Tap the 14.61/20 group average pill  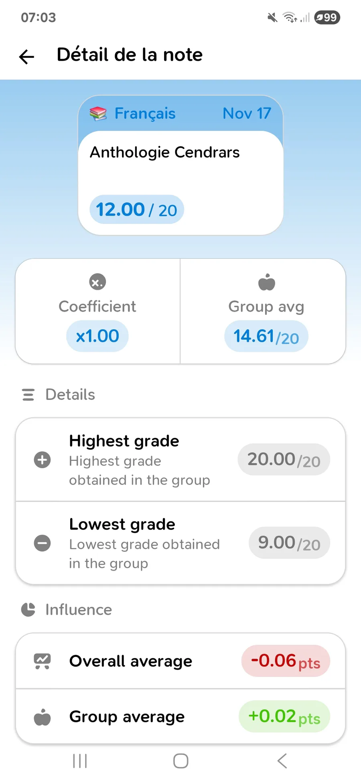[266, 336]
